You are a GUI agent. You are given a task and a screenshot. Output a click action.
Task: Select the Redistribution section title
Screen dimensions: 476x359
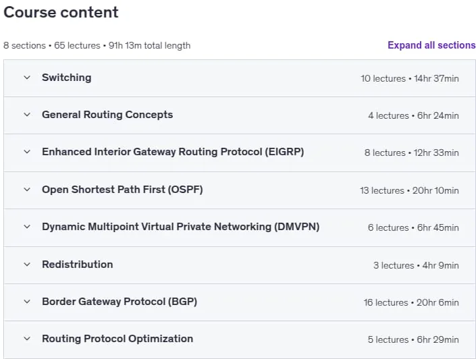click(x=78, y=265)
